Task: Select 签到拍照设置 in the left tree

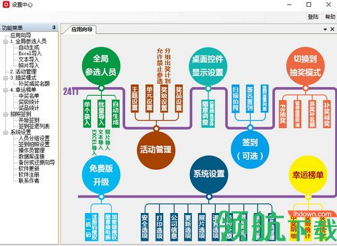Action: [34, 144]
